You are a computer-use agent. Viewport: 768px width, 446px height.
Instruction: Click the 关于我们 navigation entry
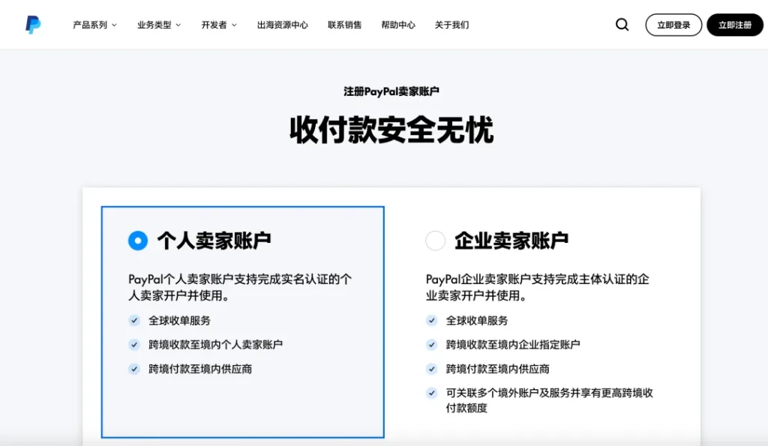(x=451, y=24)
